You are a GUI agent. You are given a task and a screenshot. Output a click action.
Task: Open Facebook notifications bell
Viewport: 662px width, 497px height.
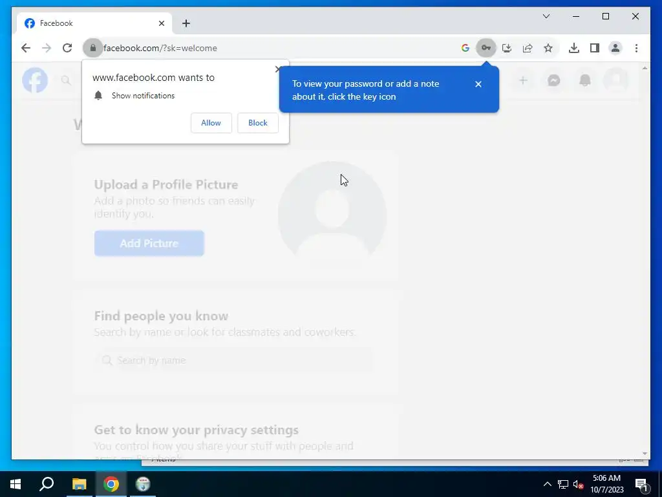[x=584, y=80]
